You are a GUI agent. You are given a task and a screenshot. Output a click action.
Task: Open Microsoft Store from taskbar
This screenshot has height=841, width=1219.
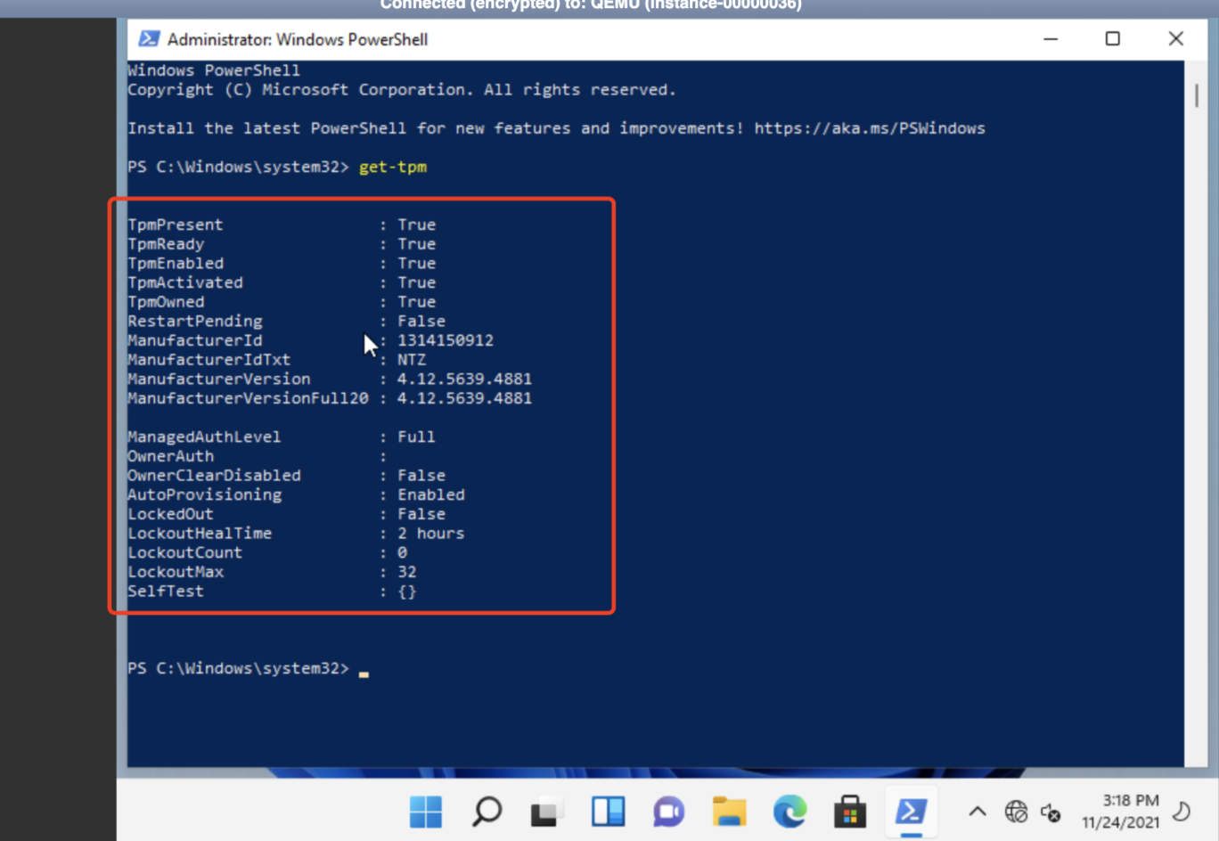(x=850, y=812)
